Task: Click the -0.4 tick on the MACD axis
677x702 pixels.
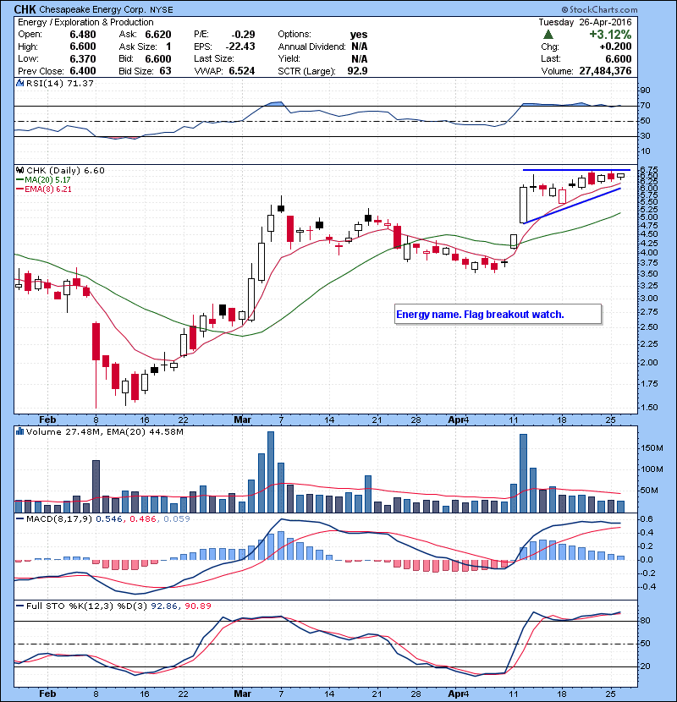Action: click(647, 586)
